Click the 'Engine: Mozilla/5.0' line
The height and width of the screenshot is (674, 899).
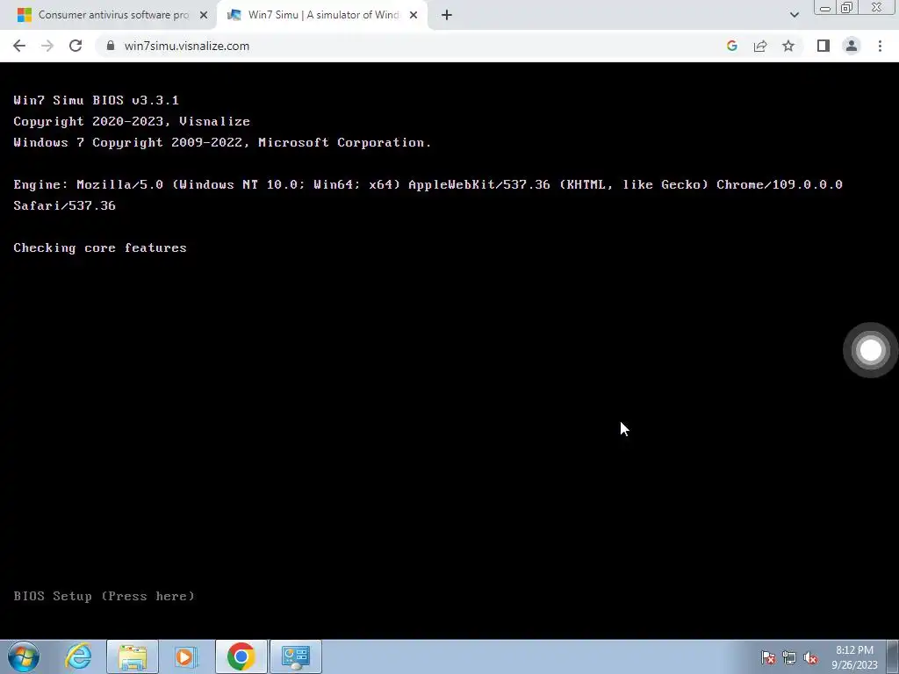click(x=428, y=184)
